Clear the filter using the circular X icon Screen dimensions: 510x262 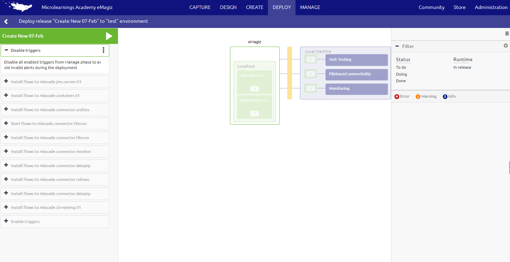[x=506, y=45]
